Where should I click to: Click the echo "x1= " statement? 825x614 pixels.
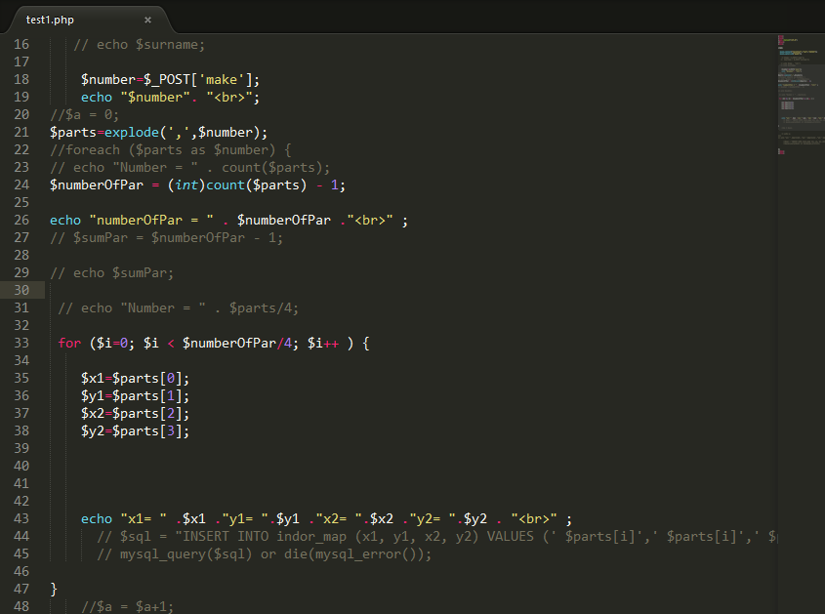[x=326, y=518]
